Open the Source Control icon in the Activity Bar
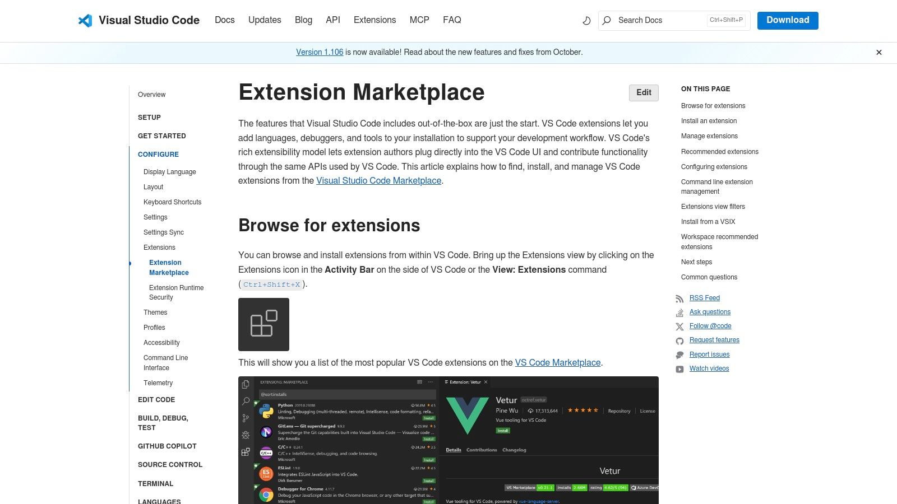The image size is (897, 504). tap(245, 417)
